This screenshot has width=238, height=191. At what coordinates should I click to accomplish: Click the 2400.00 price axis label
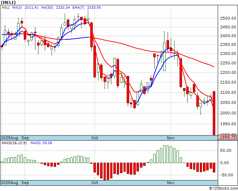(x=228, y=36)
